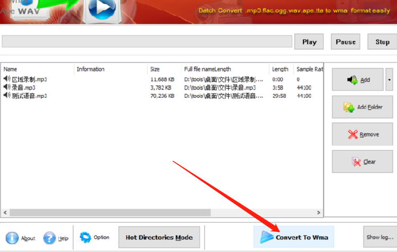Sort by the Name column header
The height and width of the screenshot is (252, 397).
[x=38, y=69]
